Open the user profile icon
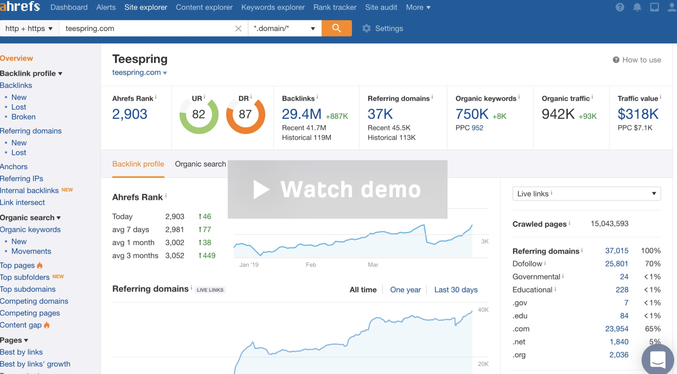 [671, 7]
